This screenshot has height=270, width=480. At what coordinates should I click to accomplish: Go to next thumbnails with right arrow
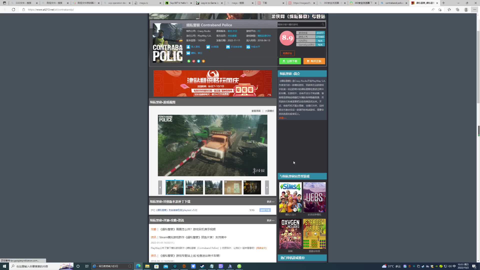coord(267,187)
